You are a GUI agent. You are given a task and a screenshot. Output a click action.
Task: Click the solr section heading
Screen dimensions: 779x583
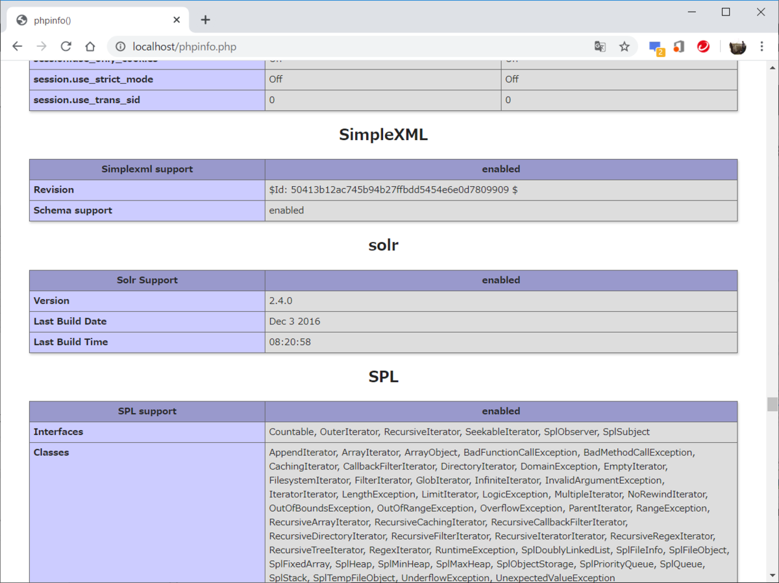pyautogui.click(x=383, y=245)
